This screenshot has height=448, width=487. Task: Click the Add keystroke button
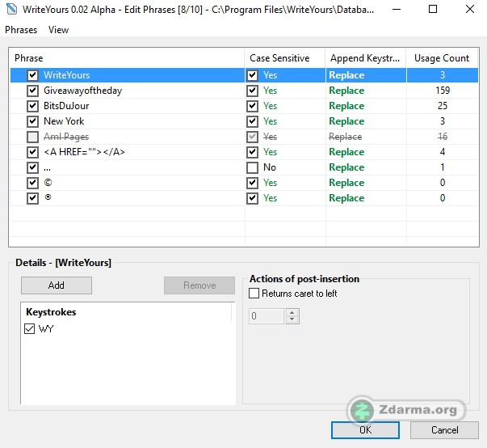pos(57,285)
